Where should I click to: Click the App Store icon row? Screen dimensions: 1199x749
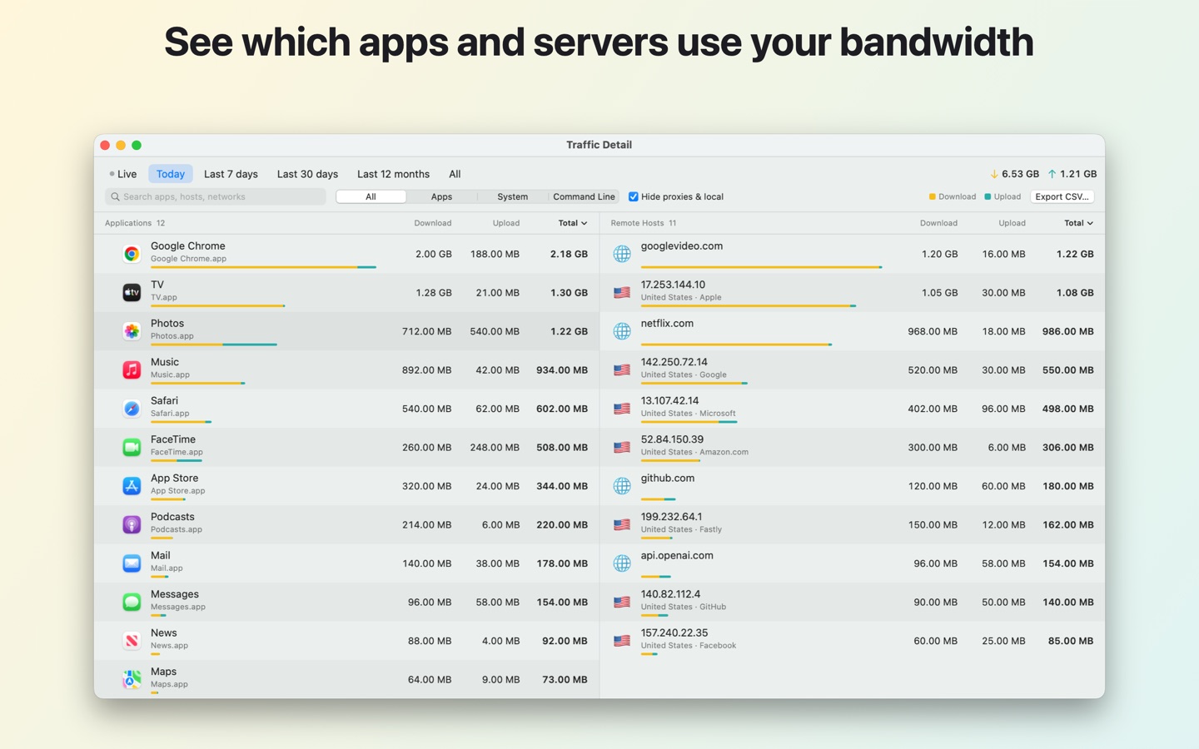point(346,486)
